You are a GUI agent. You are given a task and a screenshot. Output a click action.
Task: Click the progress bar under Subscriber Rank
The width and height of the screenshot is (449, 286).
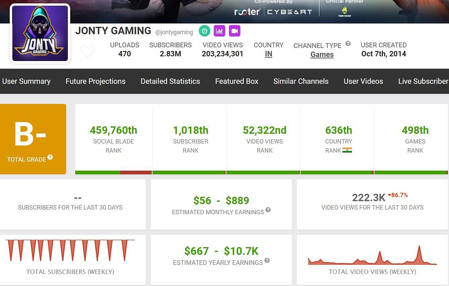(189, 173)
